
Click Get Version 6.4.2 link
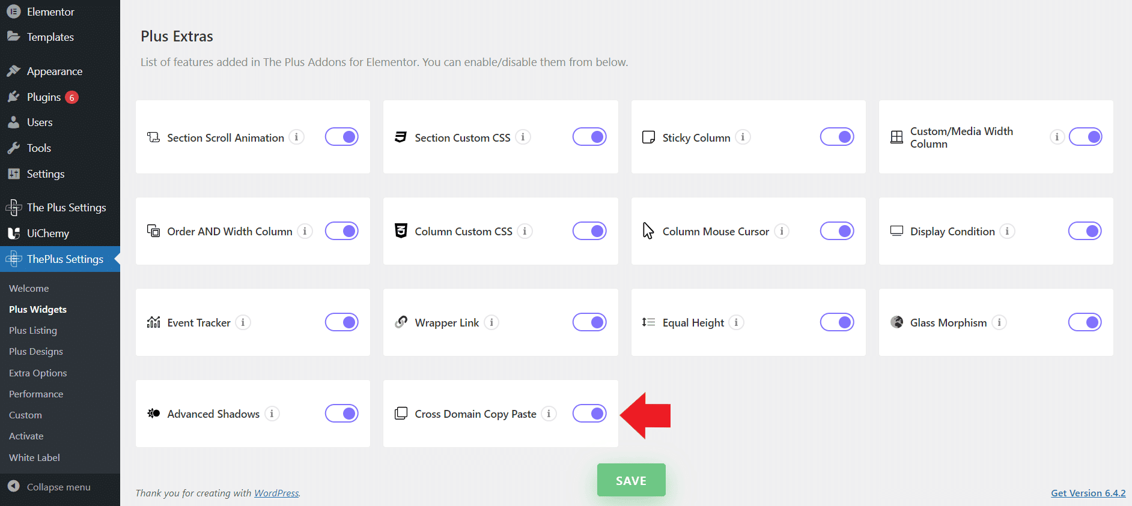point(1088,493)
